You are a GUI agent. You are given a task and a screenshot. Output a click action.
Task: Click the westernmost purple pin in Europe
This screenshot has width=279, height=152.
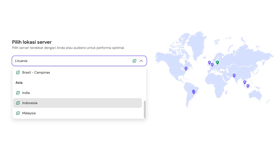coord(210,63)
